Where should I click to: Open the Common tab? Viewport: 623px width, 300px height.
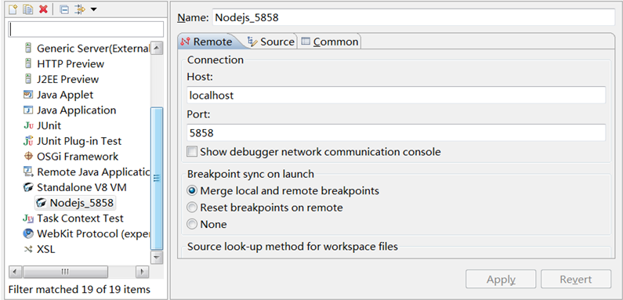329,42
